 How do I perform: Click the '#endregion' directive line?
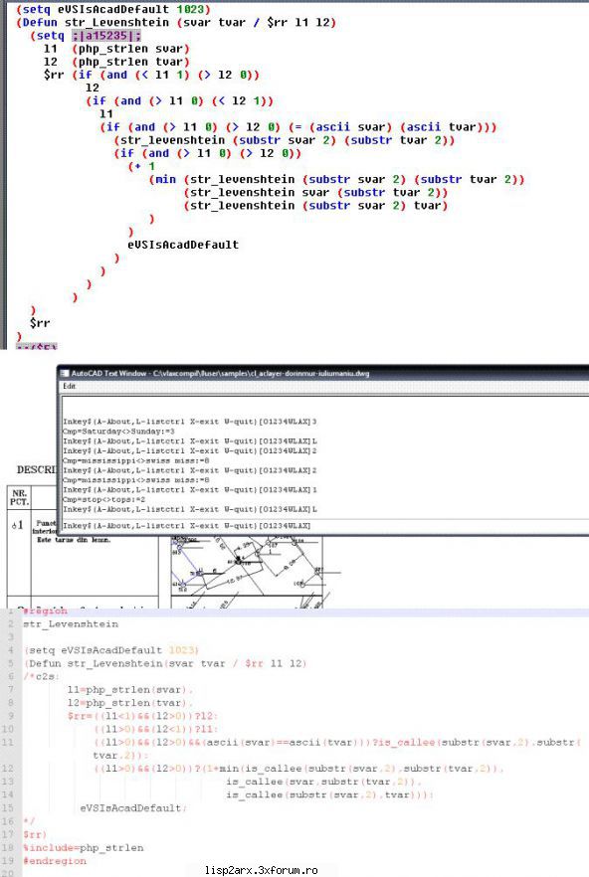(55, 861)
